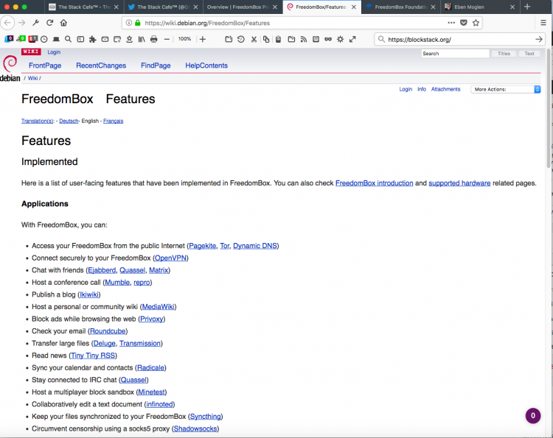Save page to Pocket
This screenshot has height=438, width=553.
point(464,23)
